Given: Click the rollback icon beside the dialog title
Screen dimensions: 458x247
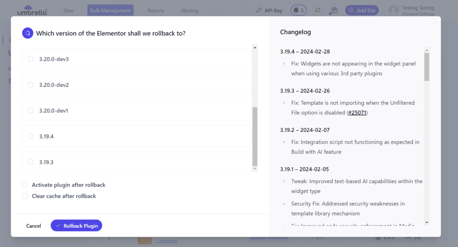Looking at the screenshot, I should (x=27, y=33).
